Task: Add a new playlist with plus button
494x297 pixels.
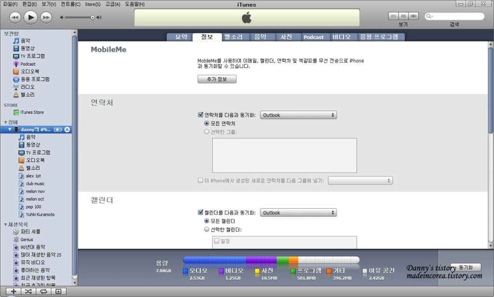Action: point(14,291)
